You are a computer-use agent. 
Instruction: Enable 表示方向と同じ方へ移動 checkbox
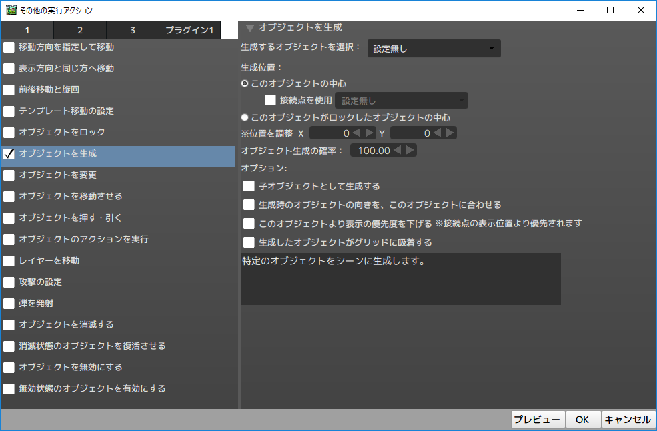tap(9, 68)
